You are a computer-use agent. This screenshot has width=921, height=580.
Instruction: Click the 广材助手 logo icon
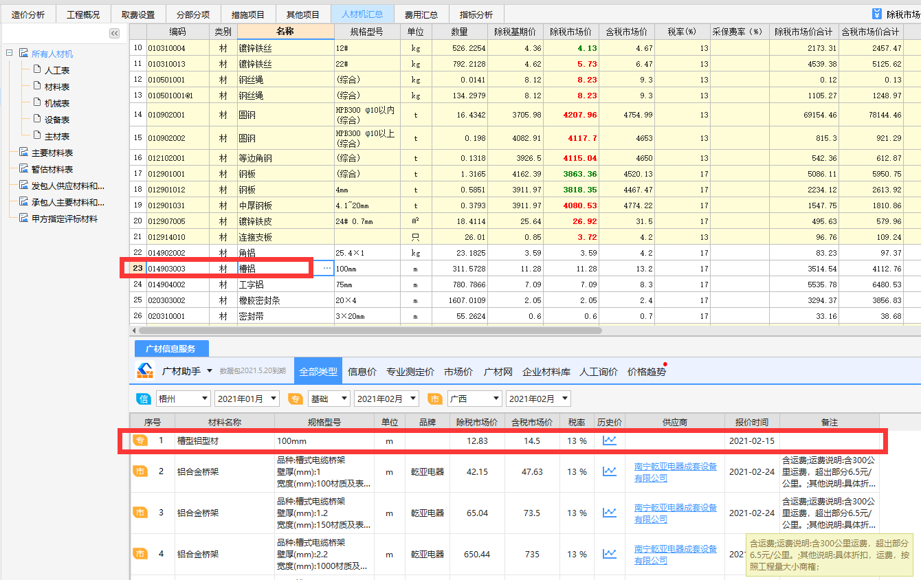coord(145,371)
